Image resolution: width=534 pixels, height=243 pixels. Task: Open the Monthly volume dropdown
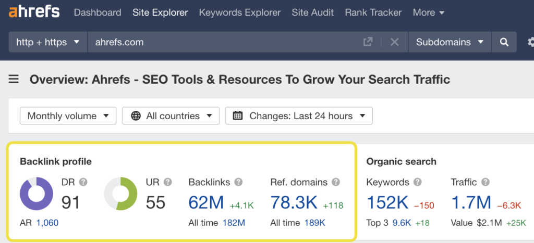[68, 116]
